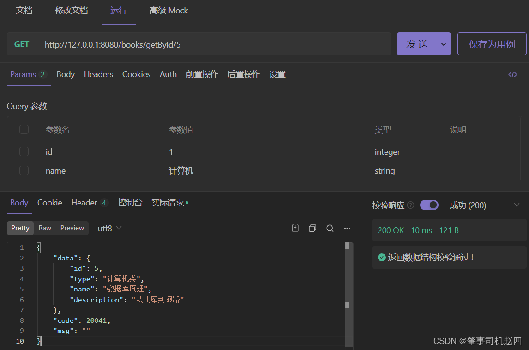The width and height of the screenshot is (529, 350).
Task: Switch to the Headers request tab
Action: [x=98, y=74]
